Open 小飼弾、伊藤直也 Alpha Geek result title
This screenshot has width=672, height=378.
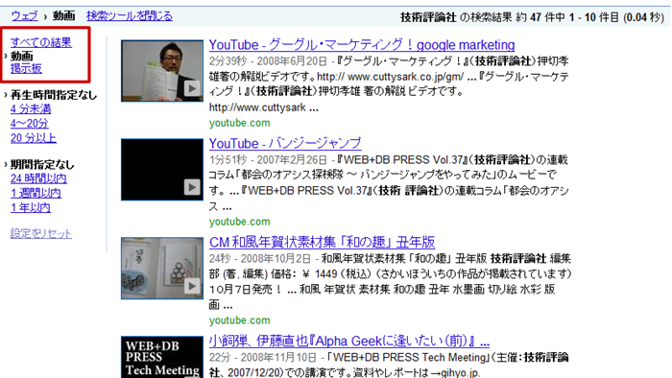(x=348, y=342)
